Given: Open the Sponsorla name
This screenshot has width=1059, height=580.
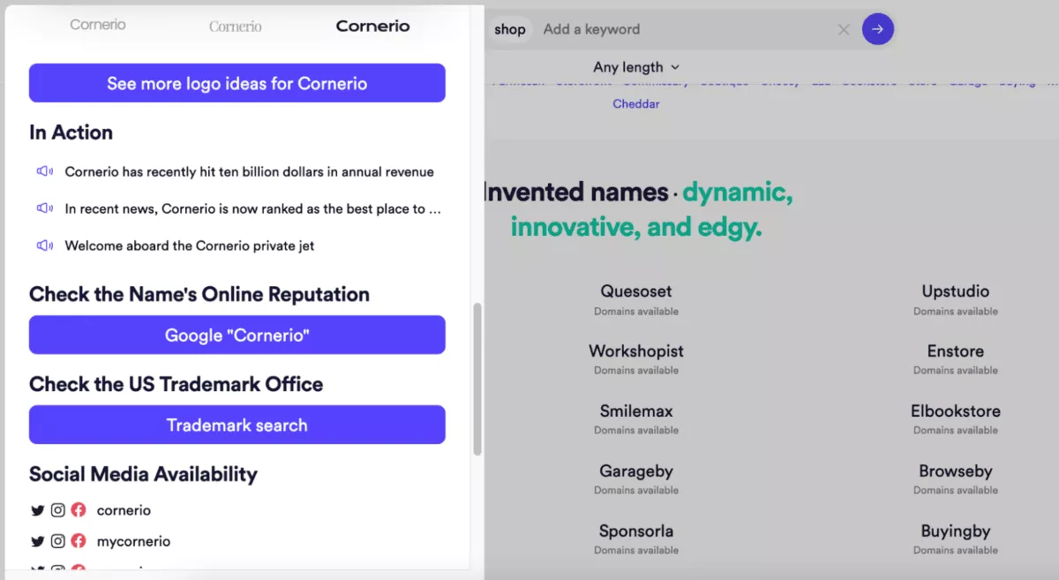Looking at the screenshot, I should (x=636, y=531).
